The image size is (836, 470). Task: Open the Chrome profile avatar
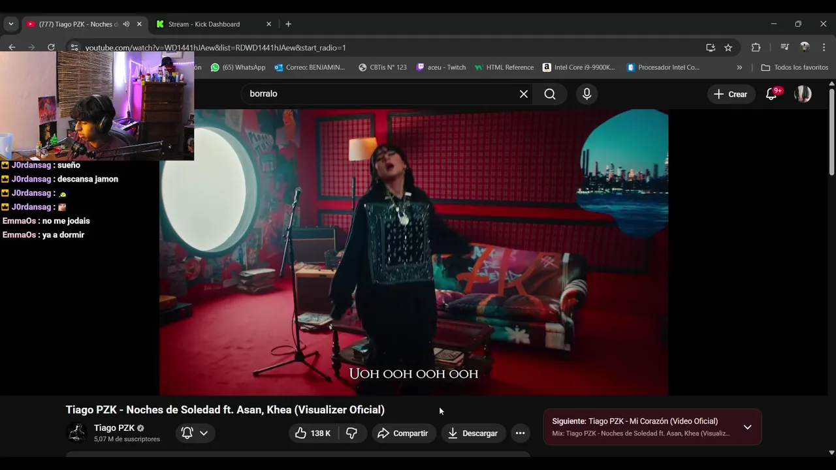(805, 47)
